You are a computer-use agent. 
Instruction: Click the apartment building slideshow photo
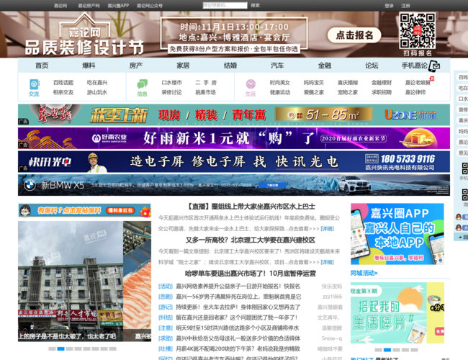pos(71,282)
